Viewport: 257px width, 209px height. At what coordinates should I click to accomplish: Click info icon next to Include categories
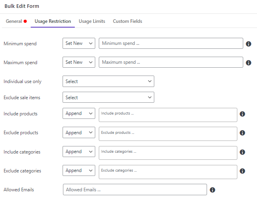pos(242,152)
